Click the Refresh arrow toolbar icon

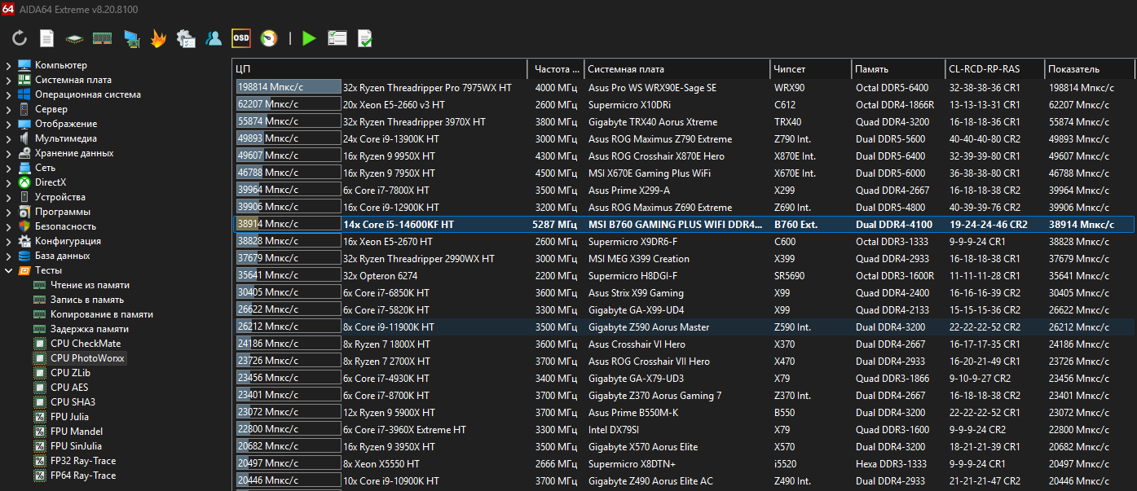20,37
